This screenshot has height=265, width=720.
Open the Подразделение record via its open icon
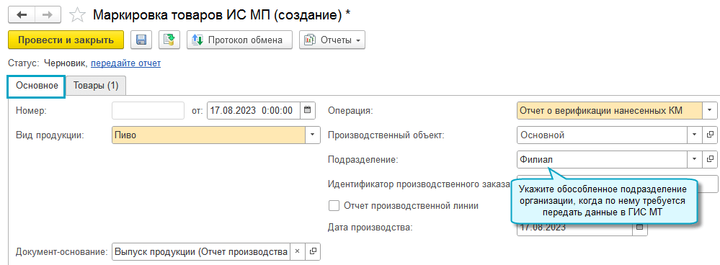[710, 159]
